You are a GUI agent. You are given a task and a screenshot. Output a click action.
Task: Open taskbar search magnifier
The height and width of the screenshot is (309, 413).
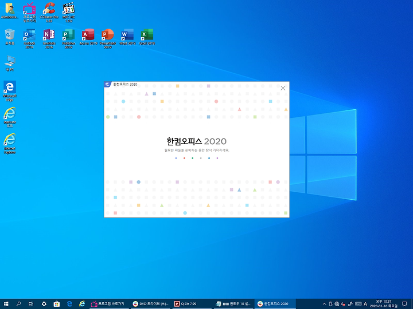pos(18,304)
